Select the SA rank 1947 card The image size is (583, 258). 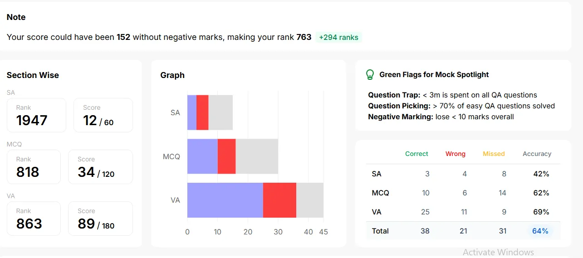pyautogui.click(x=37, y=115)
